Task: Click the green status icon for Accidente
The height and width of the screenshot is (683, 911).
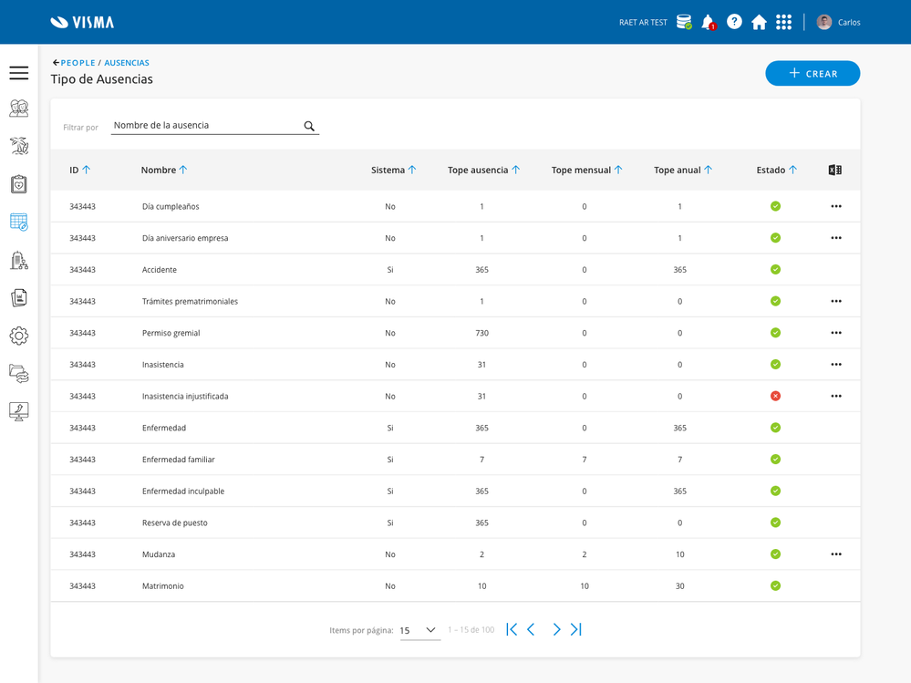Action: click(x=775, y=270)
